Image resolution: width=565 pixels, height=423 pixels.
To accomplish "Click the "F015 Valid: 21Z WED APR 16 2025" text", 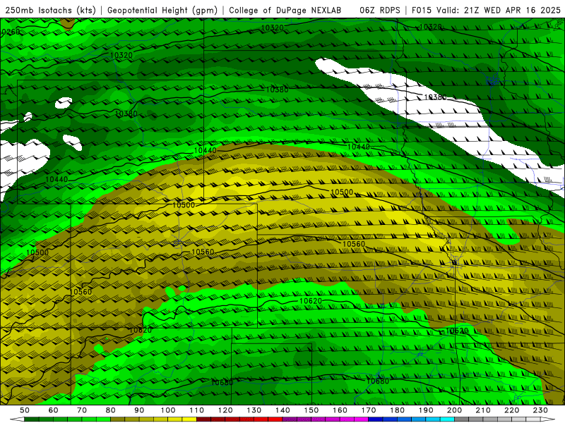I will pyautogui.click(x=486, y=10).
